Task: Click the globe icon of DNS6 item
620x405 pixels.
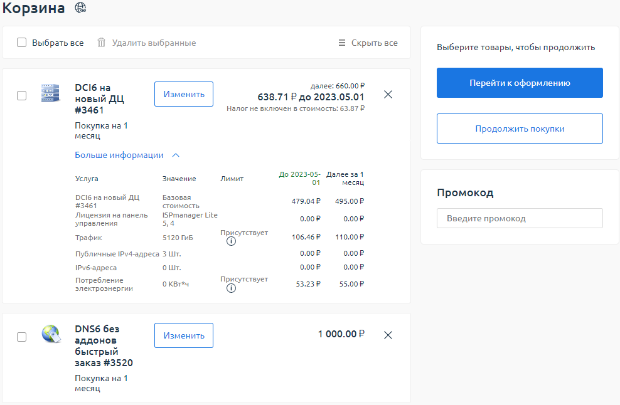Action: pyautogui.click(x=51, y=334)
